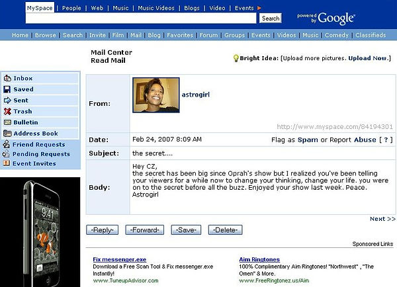
Task: Select the People search tab
Action: tap(71, 8)
